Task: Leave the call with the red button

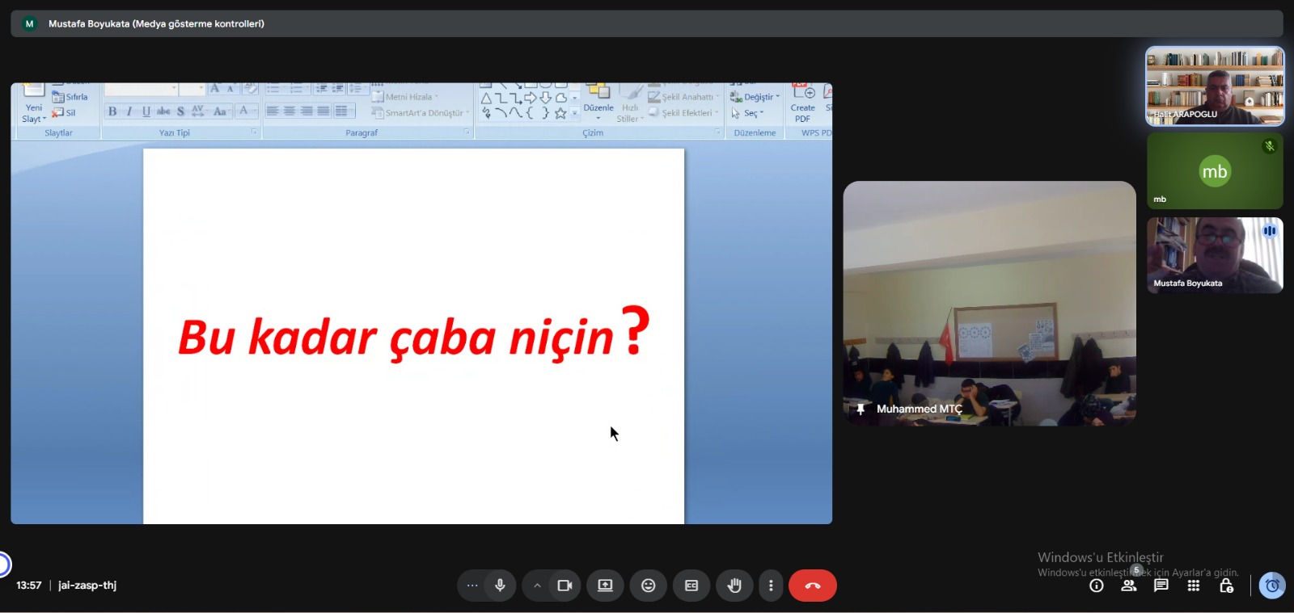Action: coord(813,586)
